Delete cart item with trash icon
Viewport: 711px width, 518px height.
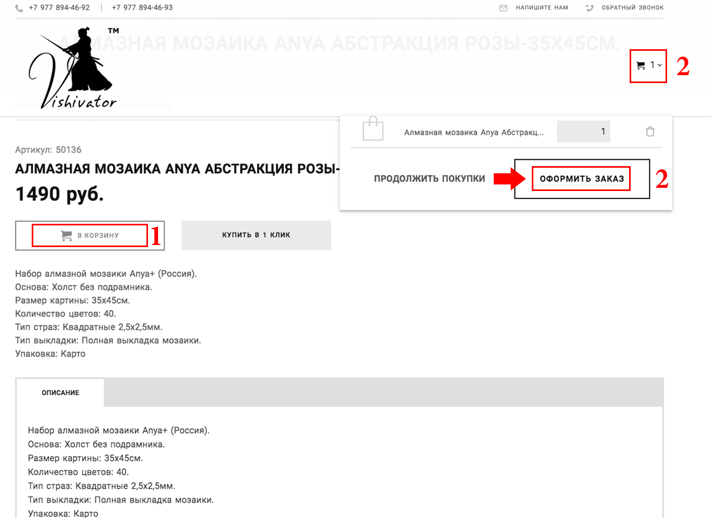click(650, 132)
